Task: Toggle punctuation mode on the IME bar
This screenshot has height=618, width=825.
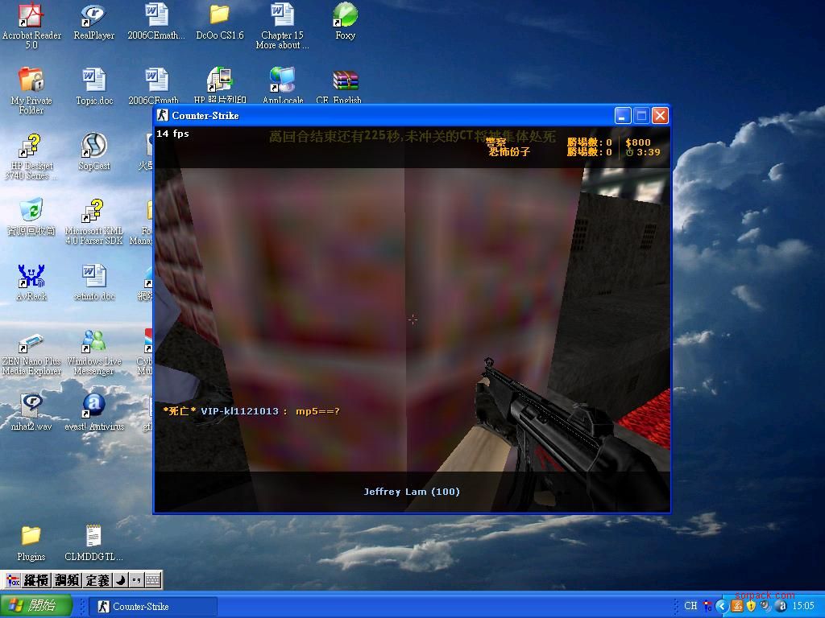Action: click(x=136, y=580)
